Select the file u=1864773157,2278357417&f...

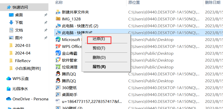coord(92,102)
